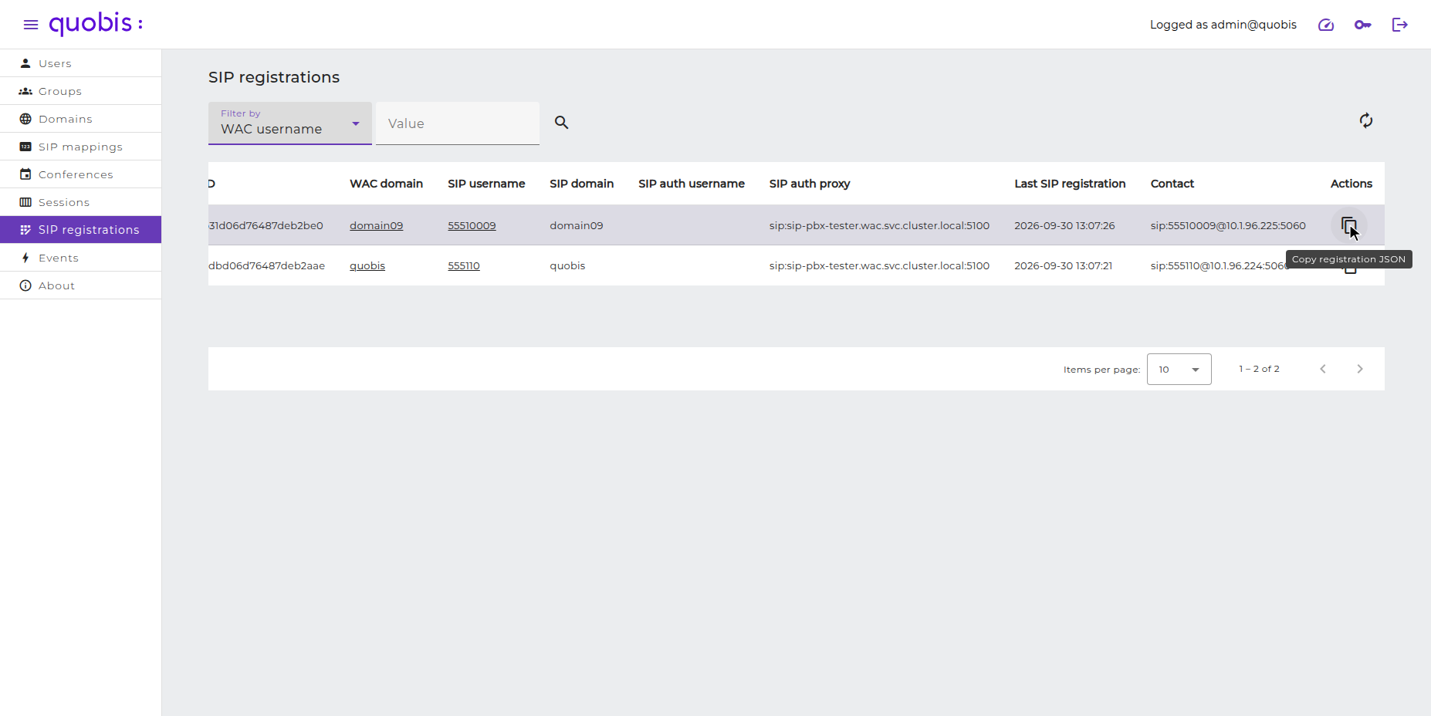View Sessions page
Screen dimensions: 1431x716
pyautogui.click(x=81, y=202)
